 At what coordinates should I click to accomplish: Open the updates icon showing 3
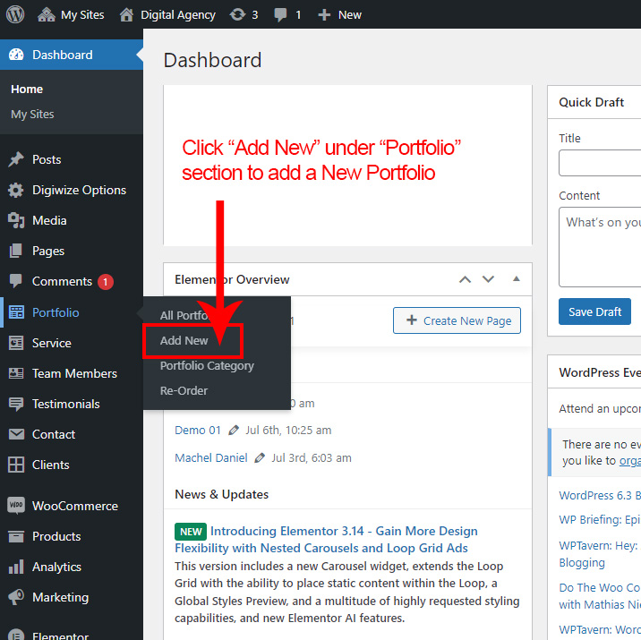238,14
